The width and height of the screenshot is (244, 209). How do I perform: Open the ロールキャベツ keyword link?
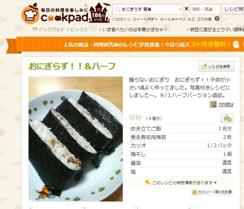173,19
